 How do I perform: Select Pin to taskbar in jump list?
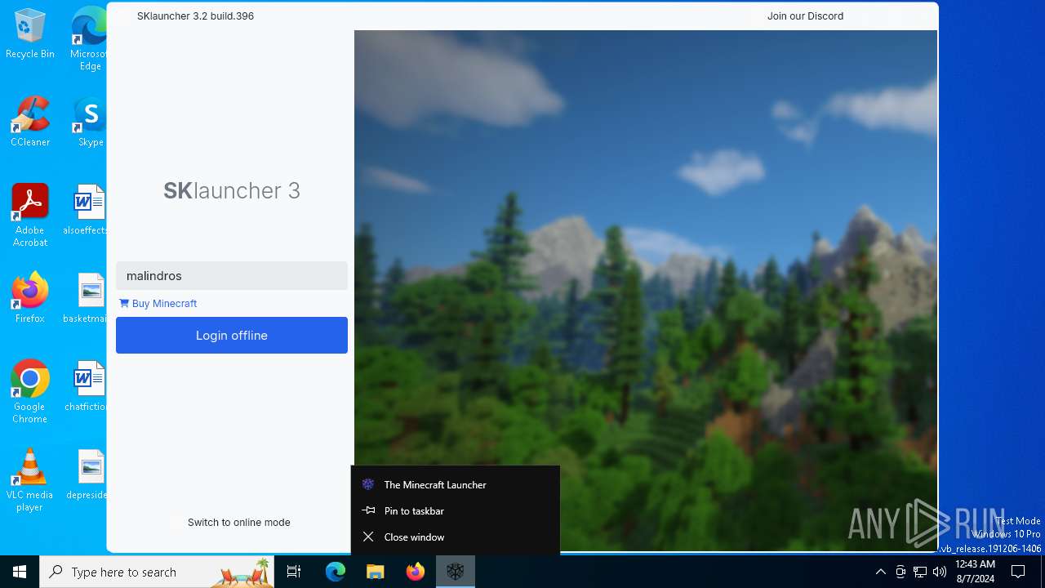(456, 510)
